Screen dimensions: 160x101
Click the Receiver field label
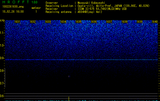pos(52,9)
